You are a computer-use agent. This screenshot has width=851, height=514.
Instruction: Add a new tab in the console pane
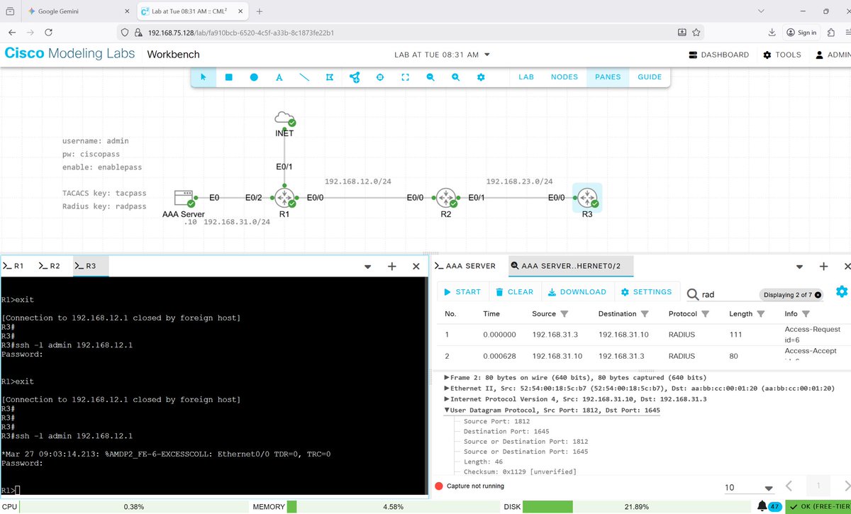(391, 267)
